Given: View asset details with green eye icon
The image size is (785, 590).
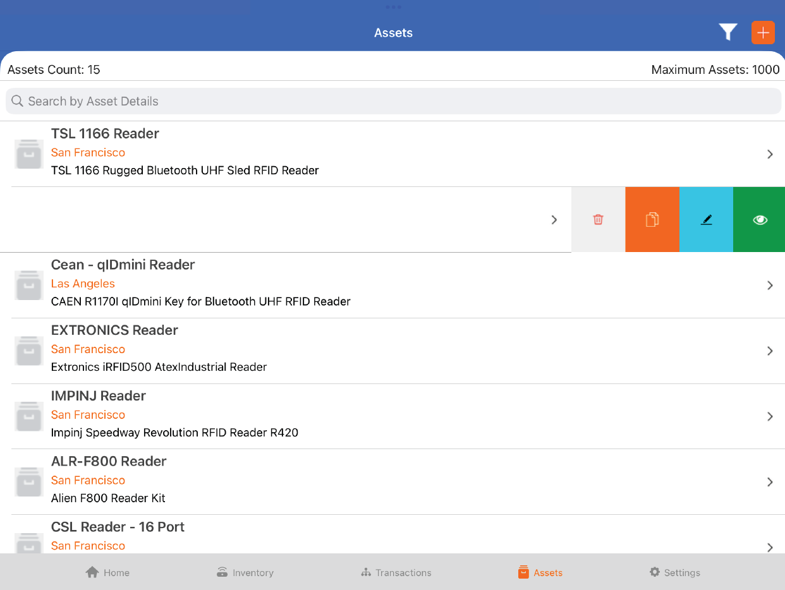Looking at the screenshot, I should 760,220.
